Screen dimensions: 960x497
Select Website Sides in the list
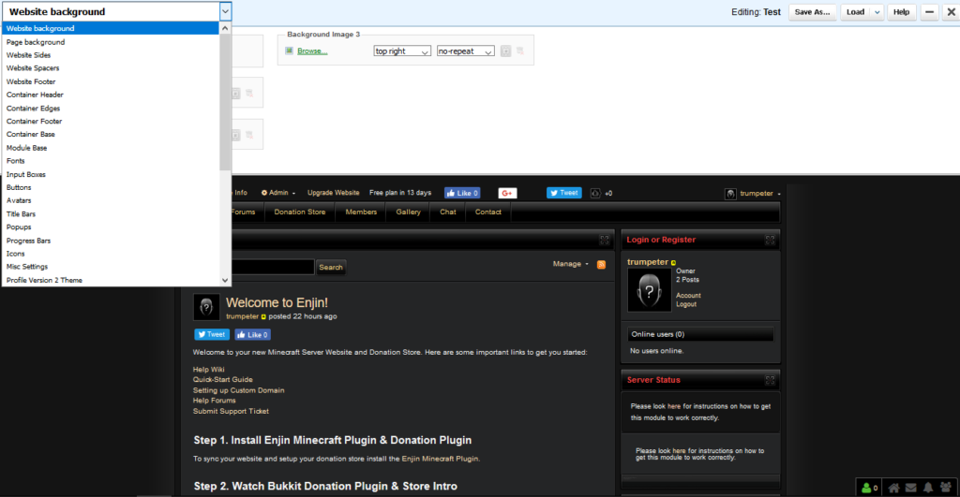coord(111,55)
